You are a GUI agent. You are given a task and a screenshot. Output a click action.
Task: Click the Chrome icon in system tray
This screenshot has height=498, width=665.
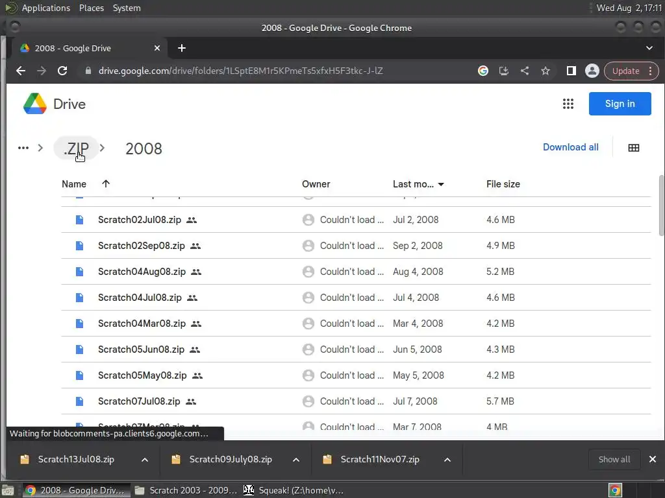point(615,490)
